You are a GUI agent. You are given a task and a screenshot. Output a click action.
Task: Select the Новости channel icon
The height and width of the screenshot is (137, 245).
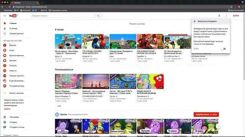(5, 71)
